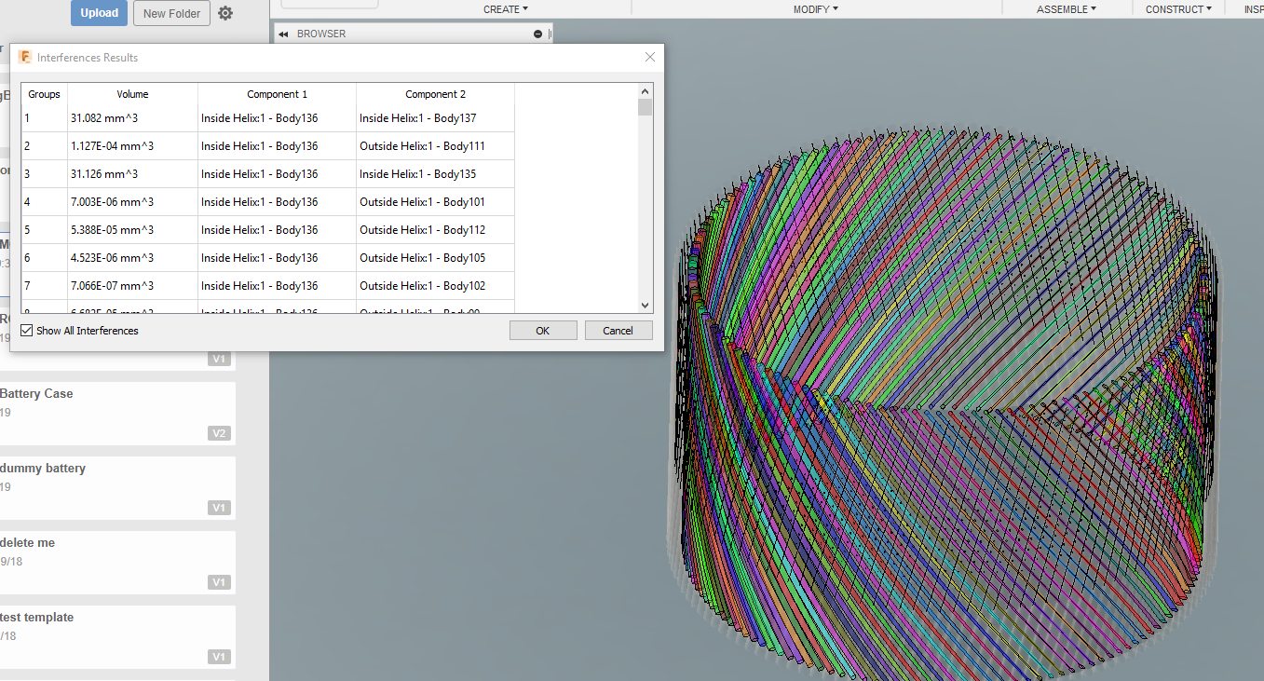Screen dimensions: 1264x681
Task: Select the 31.126 mm^3 volume cell
Action: [x=133, y=174]
